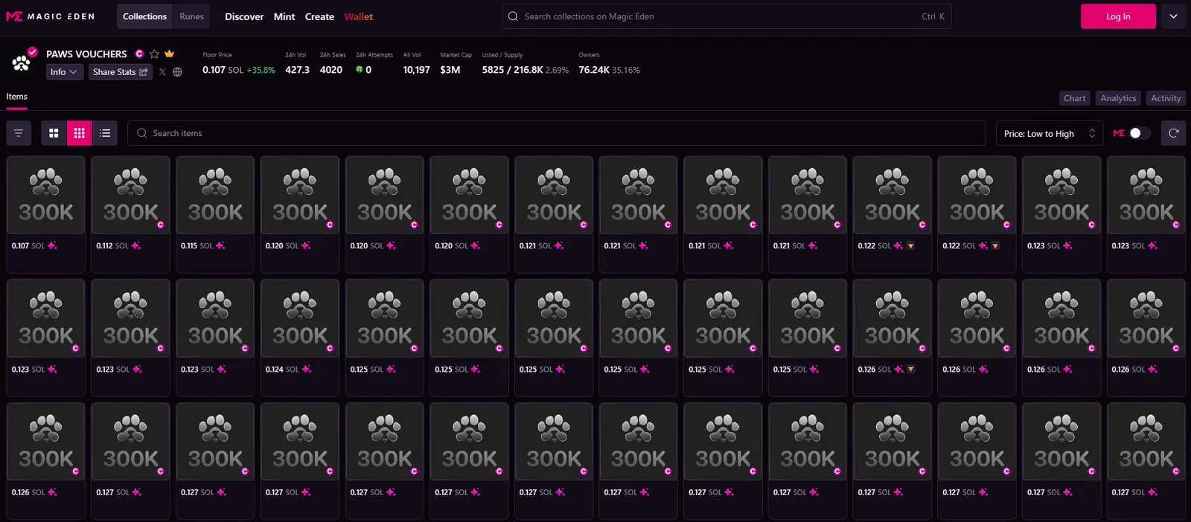Image resolution: width=1191 pixels, height=522 pixels.
Task: Click the PAWS collection avatar
Action: [x=22, y=62]
